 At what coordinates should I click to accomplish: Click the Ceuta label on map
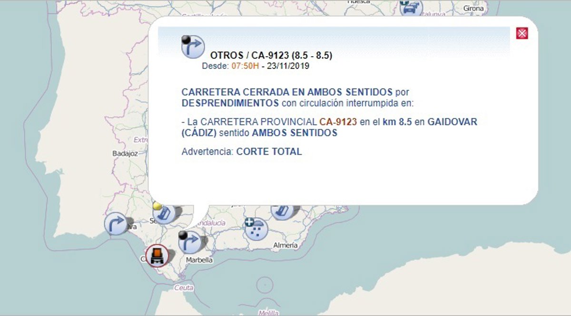click(184, 288)
